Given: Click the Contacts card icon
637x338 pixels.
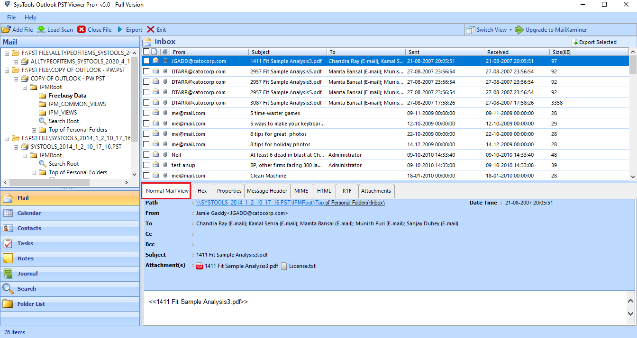Looking at the screenshot, I should click(8, 228).
